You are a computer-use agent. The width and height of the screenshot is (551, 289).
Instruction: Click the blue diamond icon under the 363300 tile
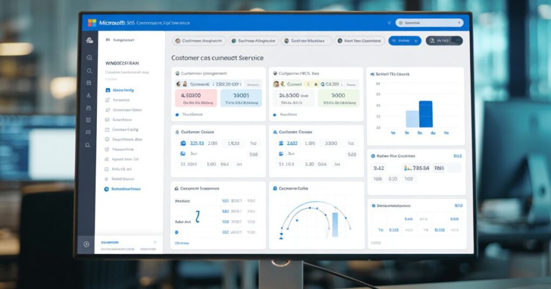pos(275,115)
